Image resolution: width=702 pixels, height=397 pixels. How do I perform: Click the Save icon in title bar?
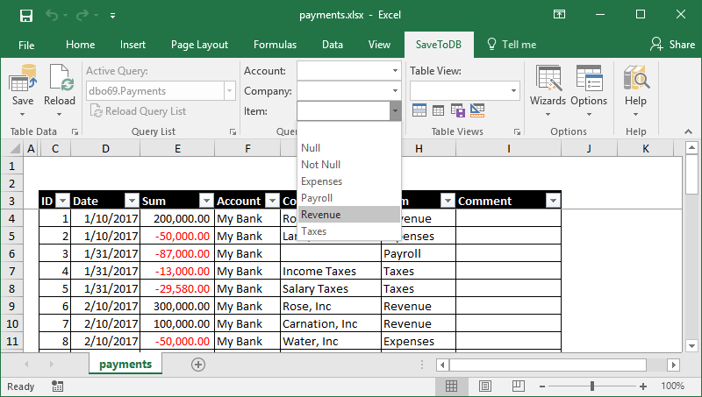(x=26, y=16)
